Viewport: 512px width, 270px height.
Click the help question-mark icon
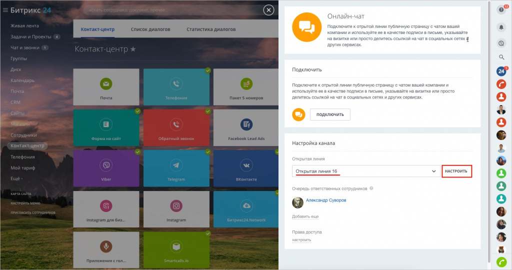pyautogui.click(x=501, y=10)
